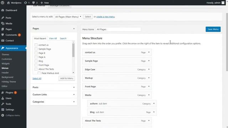Click the Select All link
The image size is (228, 128).
click(37, 79)
